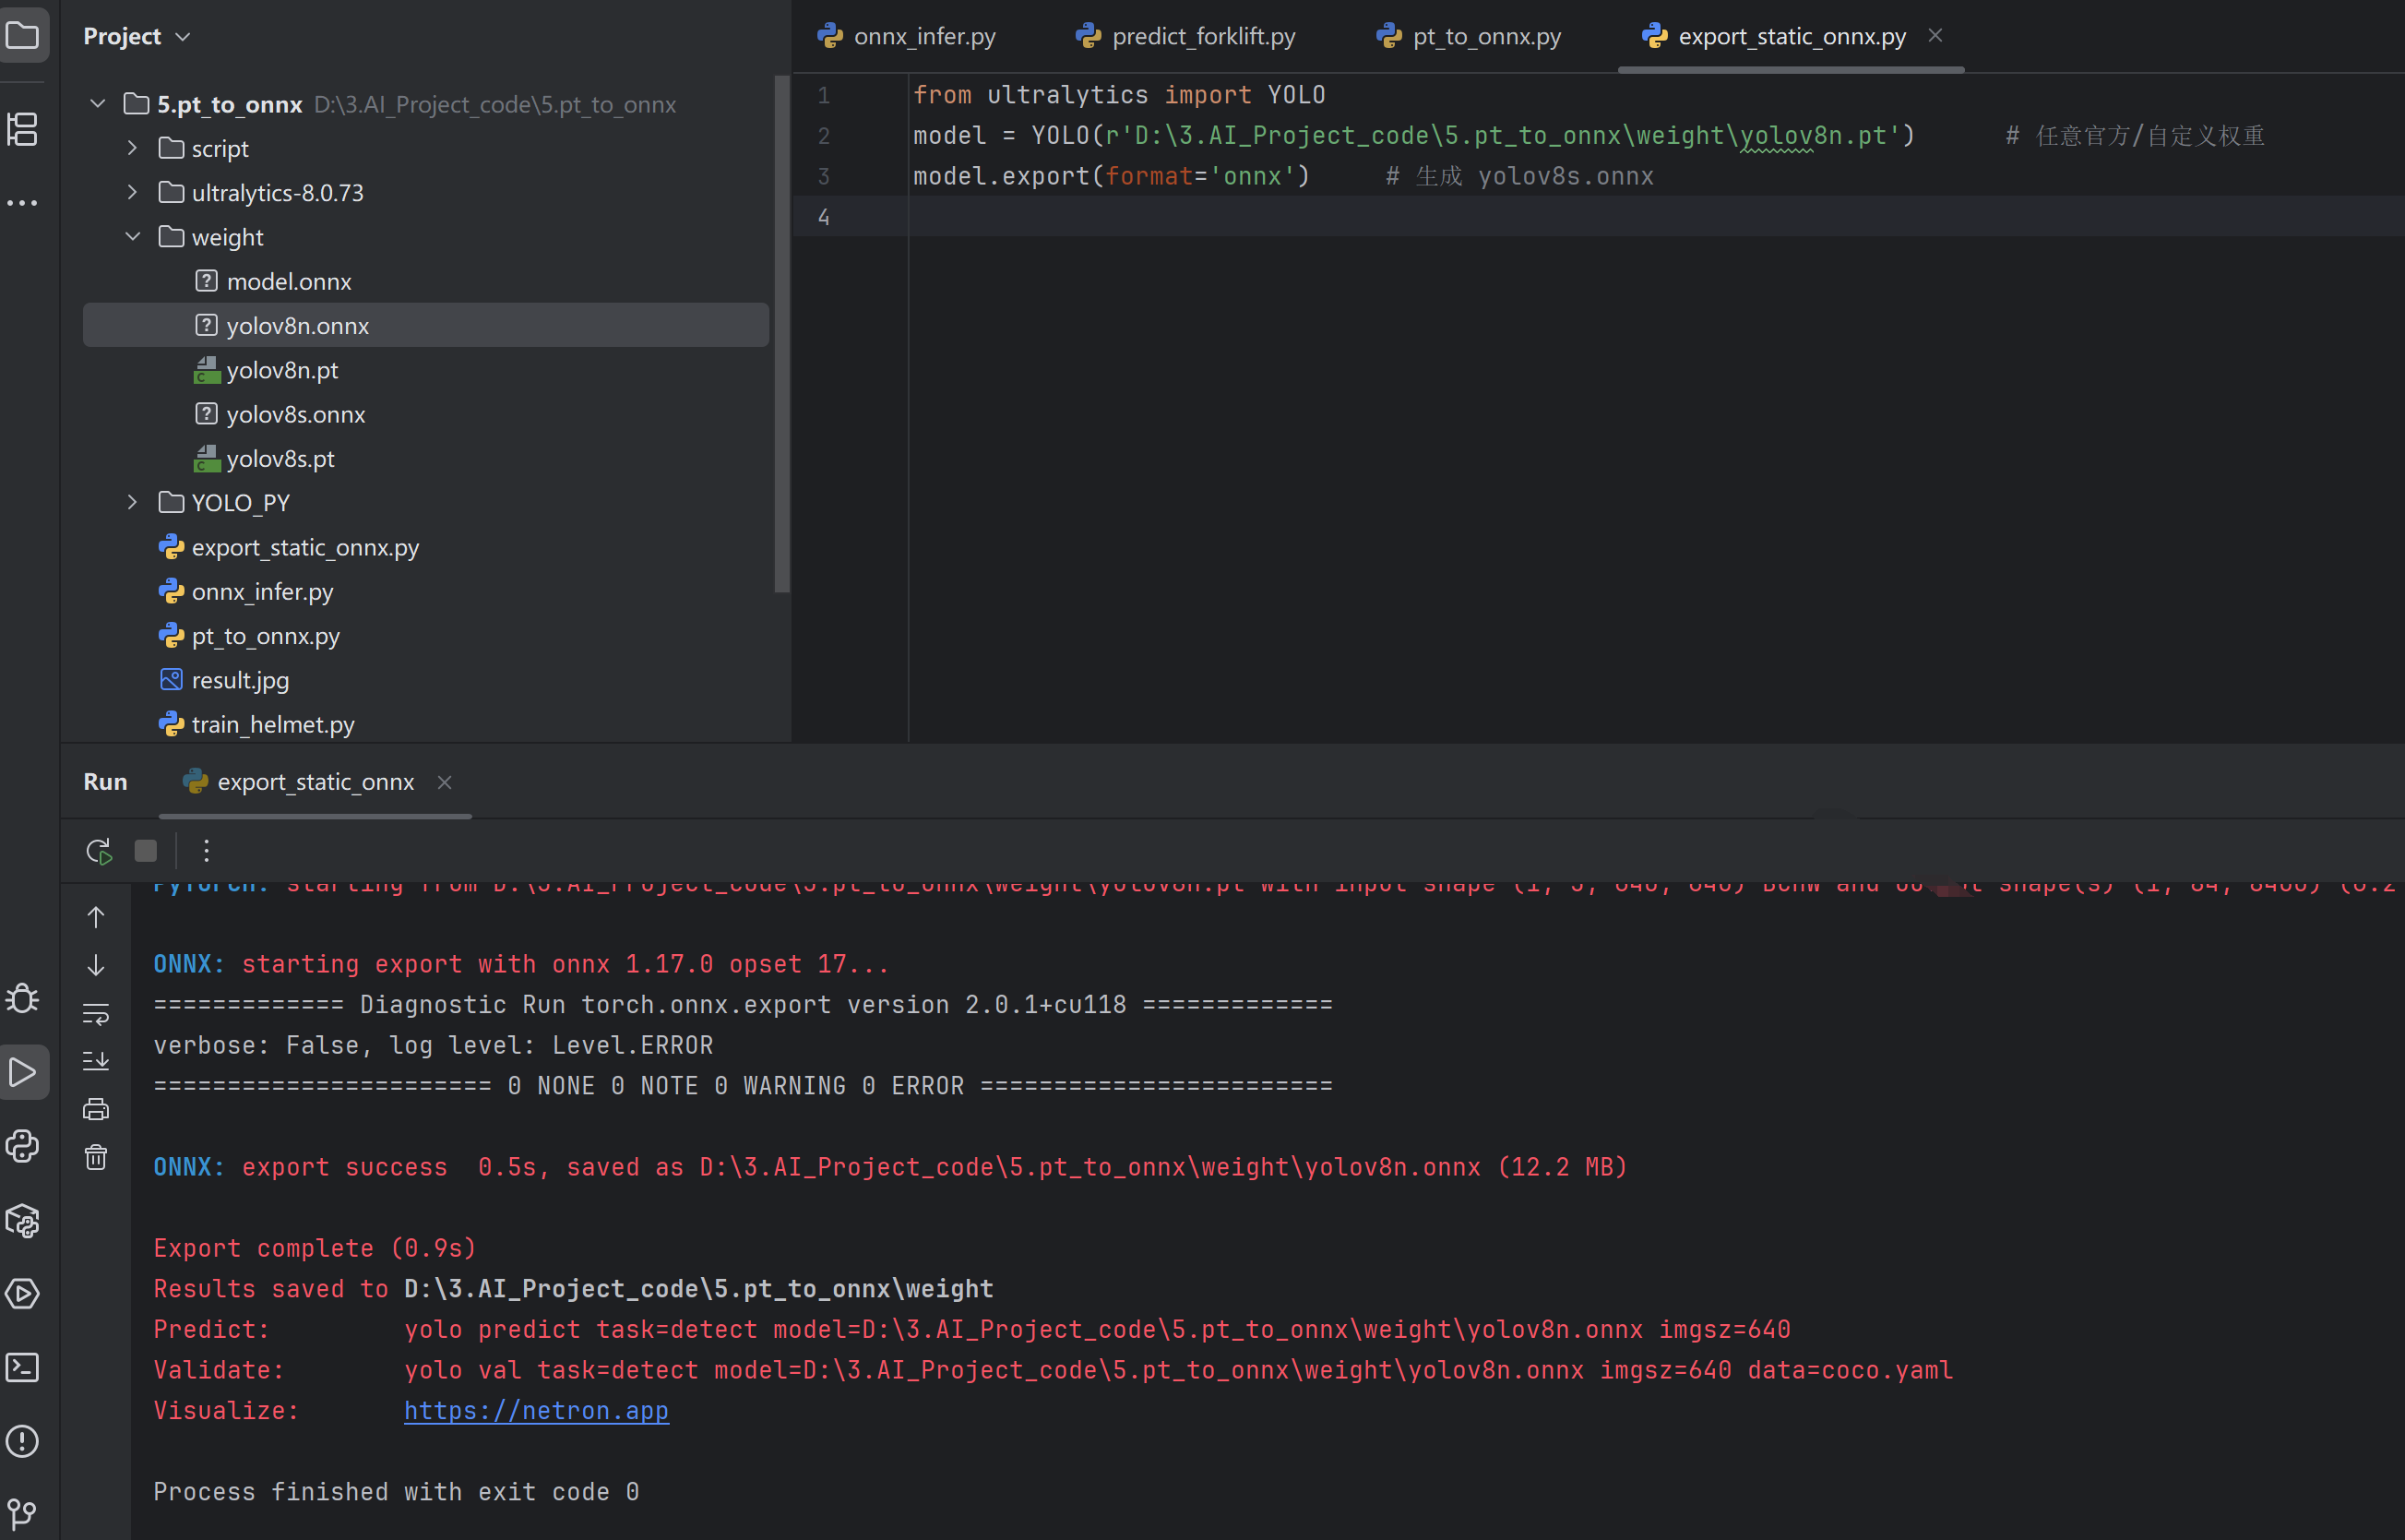Open more run toolbar options menu
Image resolution: width=2405 pixels, height=1540 pixels.
tap(206, 851)
